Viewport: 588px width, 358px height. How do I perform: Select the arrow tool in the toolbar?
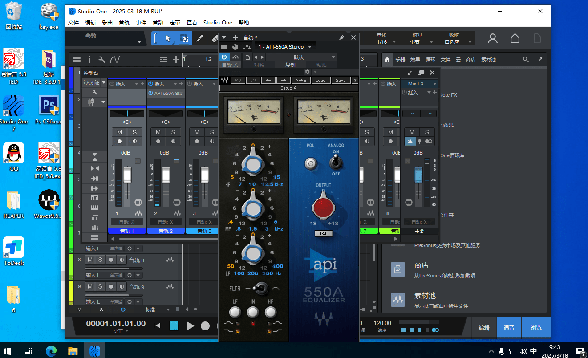coord(168,38)
